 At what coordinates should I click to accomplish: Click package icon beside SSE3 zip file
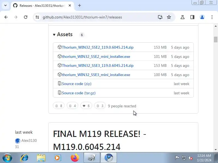(59, 65)
